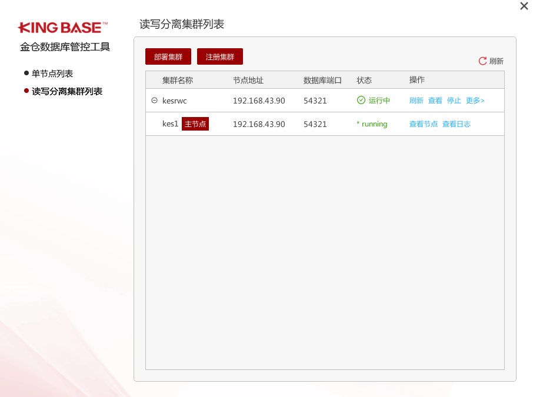533x397 pixels.
Task: Open more actions via 更多> for kesrwc
Action: (474, 100)
